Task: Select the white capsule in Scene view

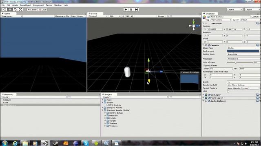Action: (x=127, y=72)
